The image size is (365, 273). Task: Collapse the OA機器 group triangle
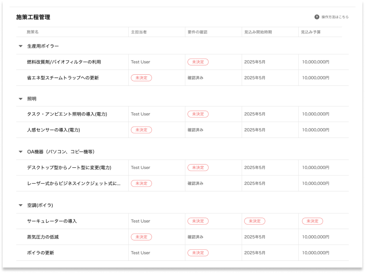(x=21, y=152)
